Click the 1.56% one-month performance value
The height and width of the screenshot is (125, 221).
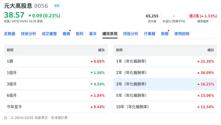click(x=98, y=73)
